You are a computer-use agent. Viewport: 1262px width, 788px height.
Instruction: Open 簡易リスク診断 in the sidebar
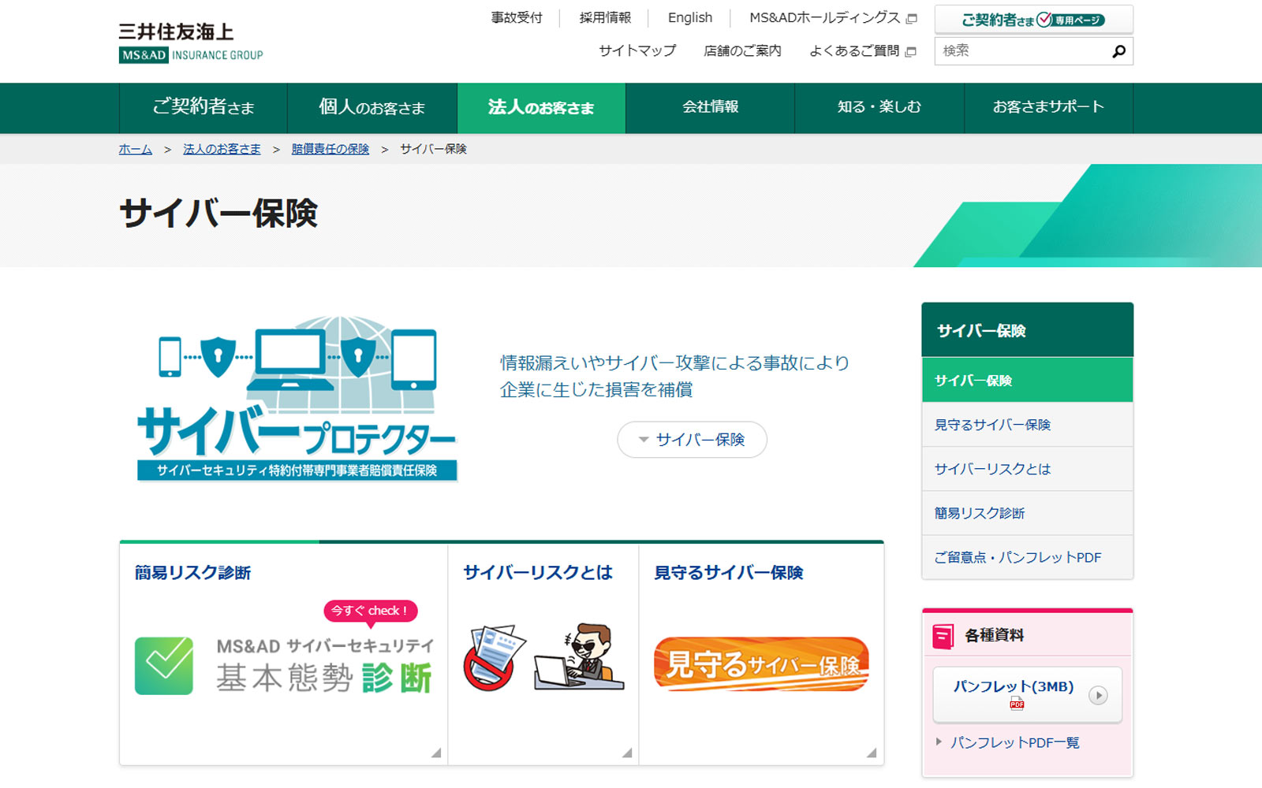[1027, 513]
